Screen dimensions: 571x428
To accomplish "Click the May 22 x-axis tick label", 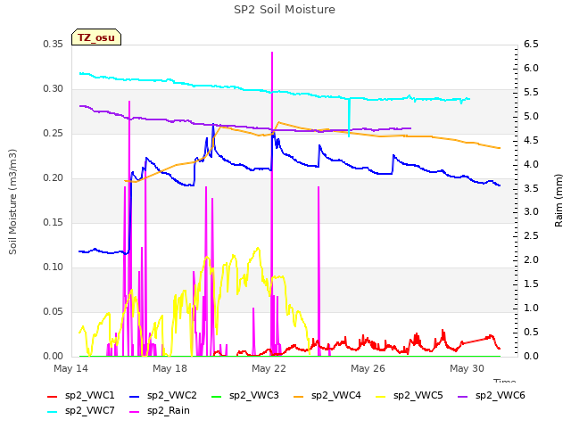I will 269,368.
